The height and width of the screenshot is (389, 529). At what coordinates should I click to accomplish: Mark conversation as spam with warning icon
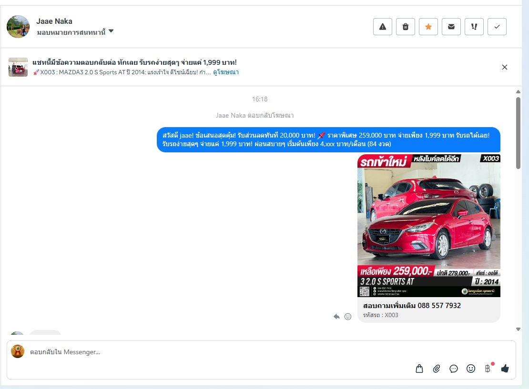pos(383,27)
